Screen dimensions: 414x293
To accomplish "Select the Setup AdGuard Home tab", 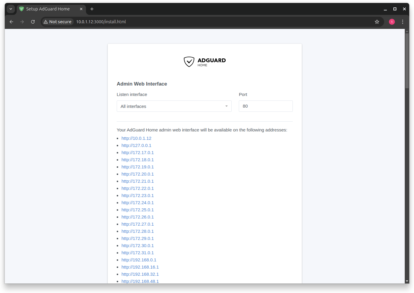I will coord(48,9).
